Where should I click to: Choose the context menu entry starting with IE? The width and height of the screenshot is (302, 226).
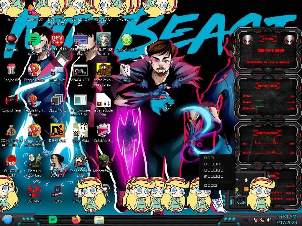(x=217, y=177)
